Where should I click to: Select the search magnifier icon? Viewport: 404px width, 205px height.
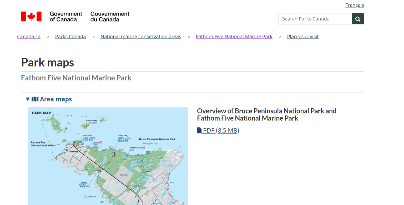click(358, 19)
